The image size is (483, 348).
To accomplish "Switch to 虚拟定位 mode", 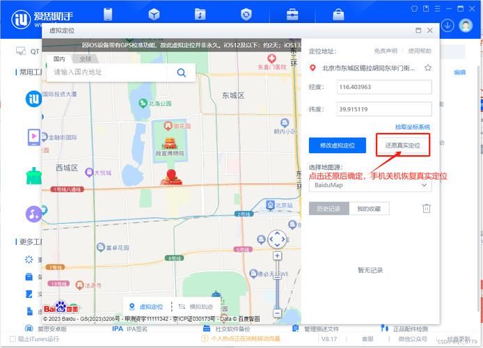I will (x=146, y=307).
